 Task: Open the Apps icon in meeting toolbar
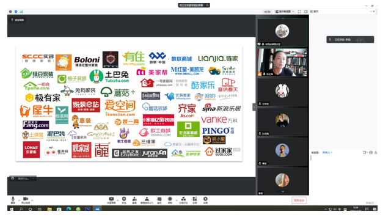pos(195,200)
